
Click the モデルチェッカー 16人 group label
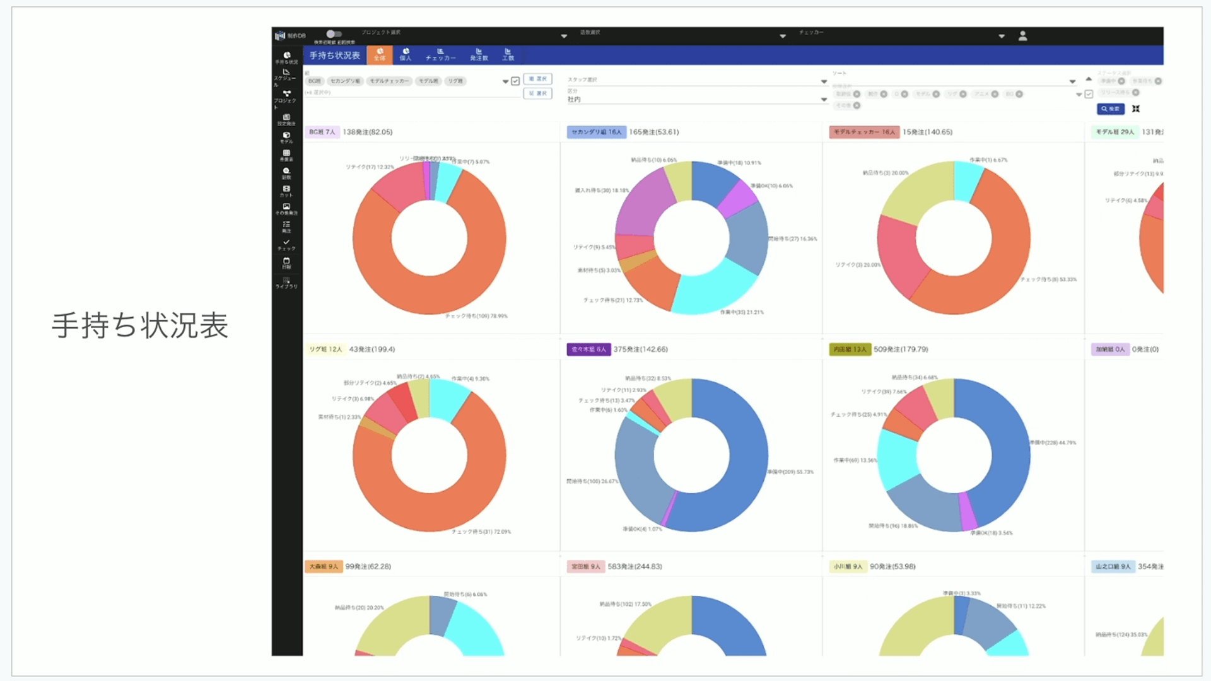pyautogui.click(x=864, y=132)
